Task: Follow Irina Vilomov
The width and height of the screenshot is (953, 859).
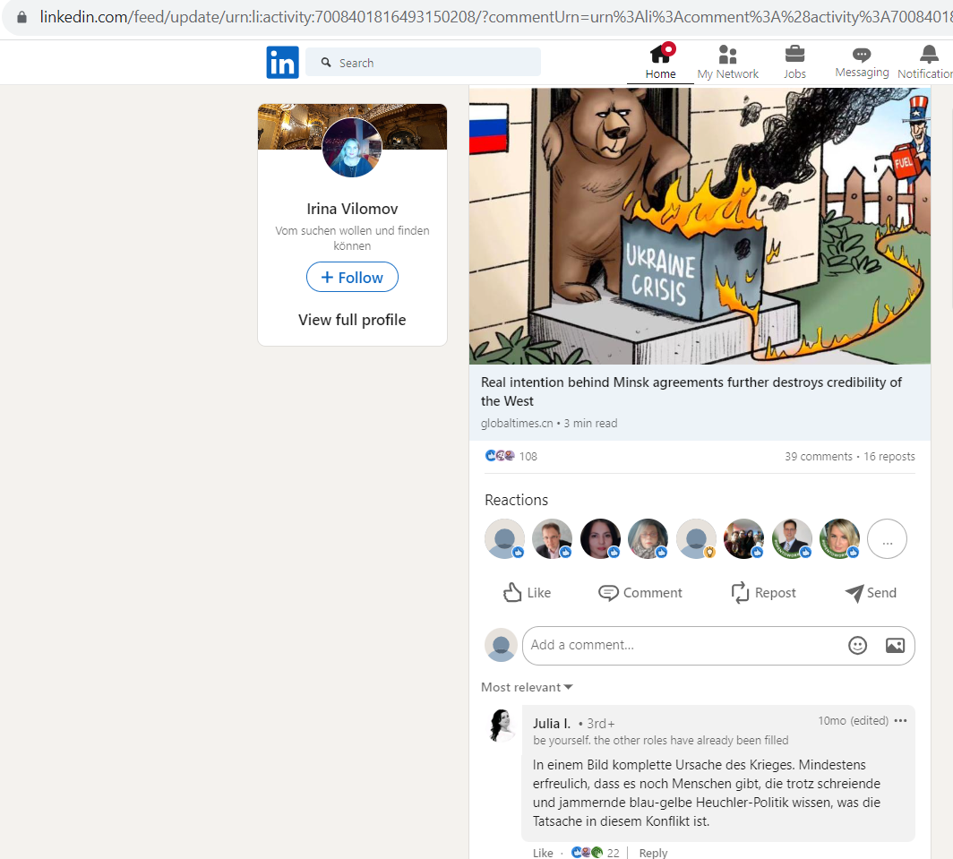Action: 352,277
